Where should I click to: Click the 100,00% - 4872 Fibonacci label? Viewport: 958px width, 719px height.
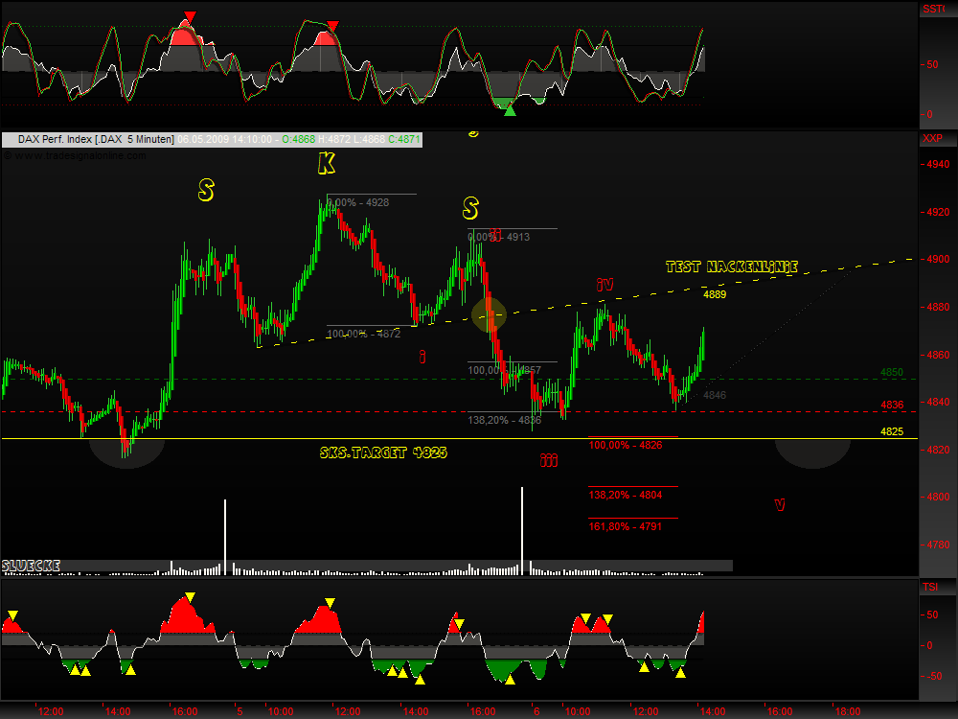pos(363,334)
